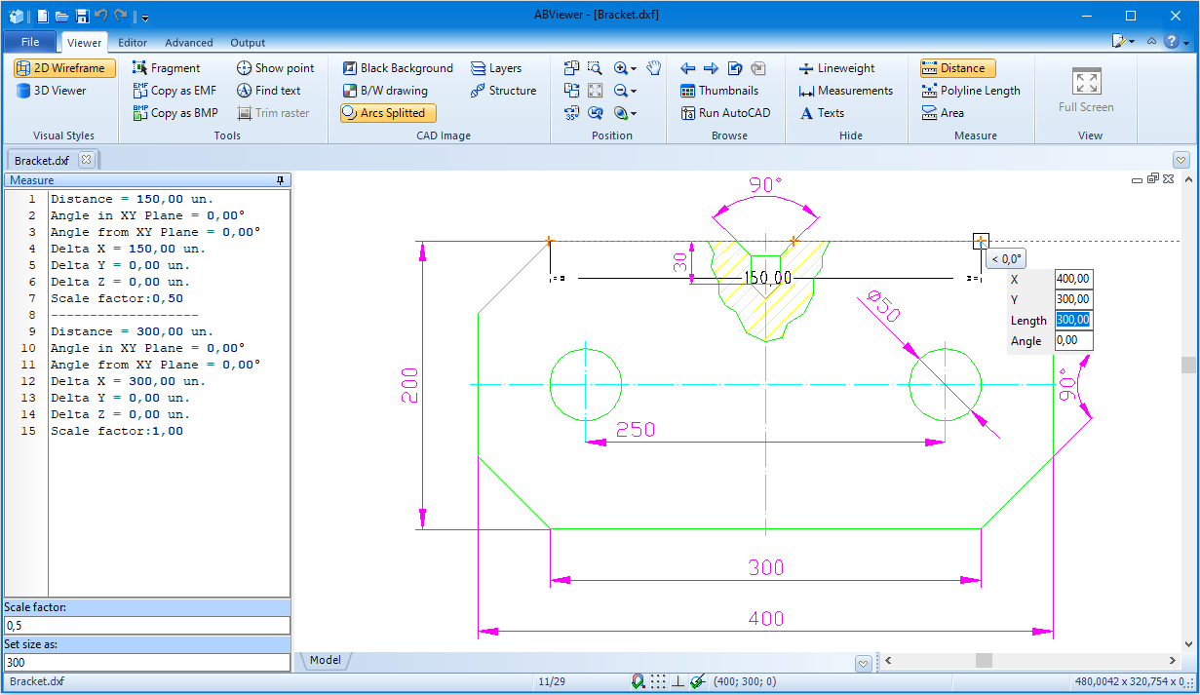
Task: Open the Find text tool
Action: [x=270, y=90]
